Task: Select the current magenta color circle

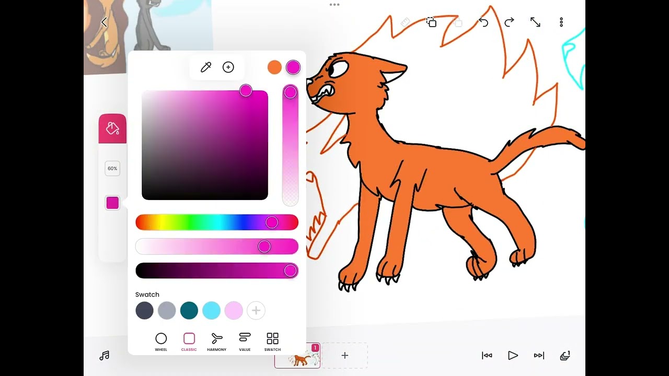Action: [x=293, y=67]
